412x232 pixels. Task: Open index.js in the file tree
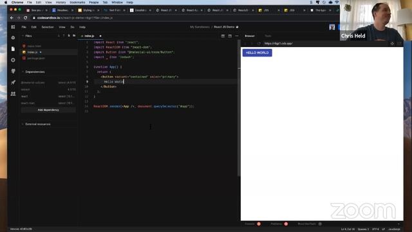(x=33, y=52)
